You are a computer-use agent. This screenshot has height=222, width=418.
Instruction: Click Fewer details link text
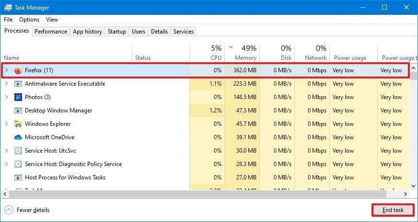coord(33,210)
